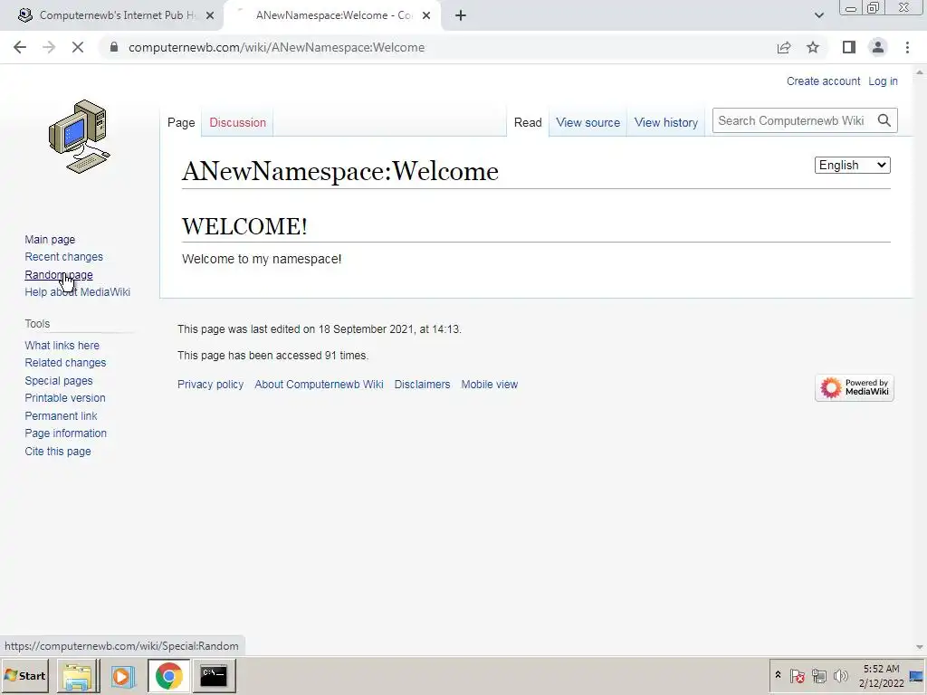This screenshot has width=927, height=695.
Task: Open the View source tab
Action: click(588, 122)
